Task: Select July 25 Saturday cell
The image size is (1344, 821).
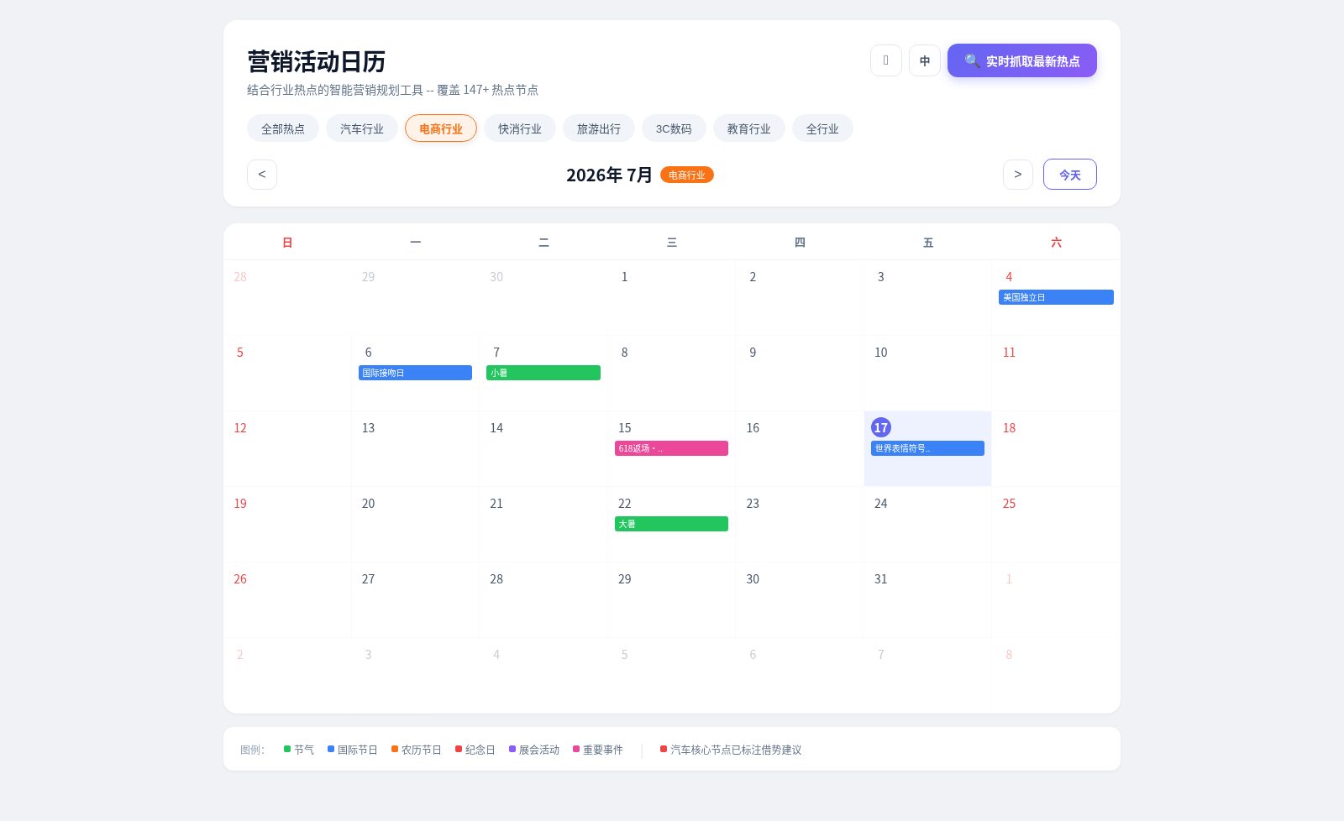Action: 1056,524
